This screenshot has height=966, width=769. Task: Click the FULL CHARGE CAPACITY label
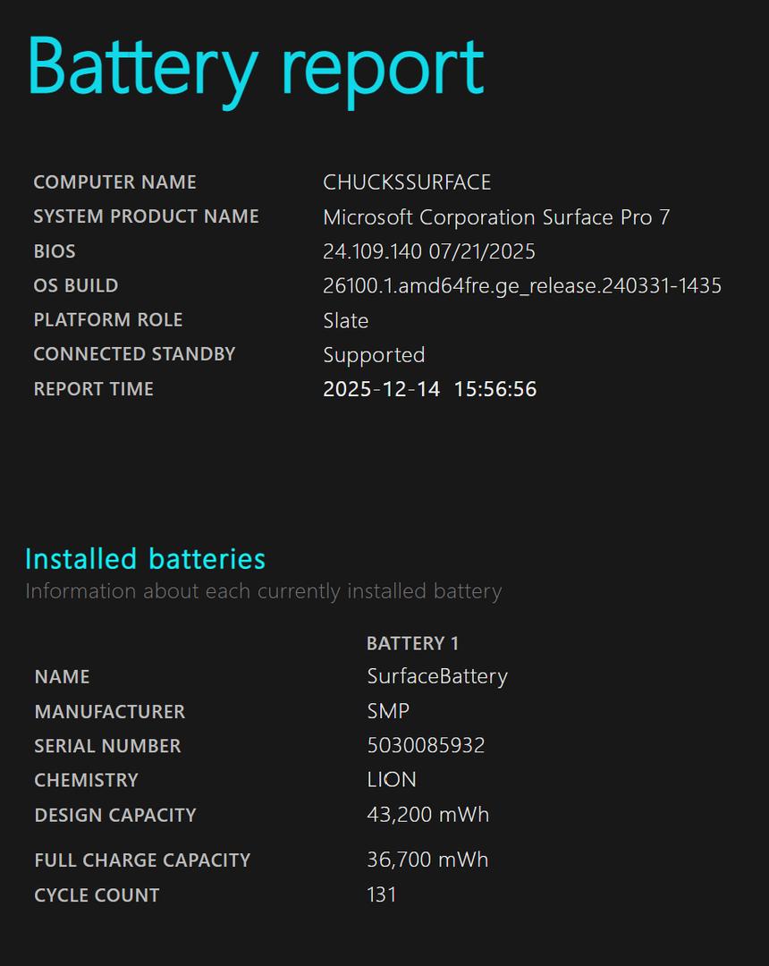142,860
